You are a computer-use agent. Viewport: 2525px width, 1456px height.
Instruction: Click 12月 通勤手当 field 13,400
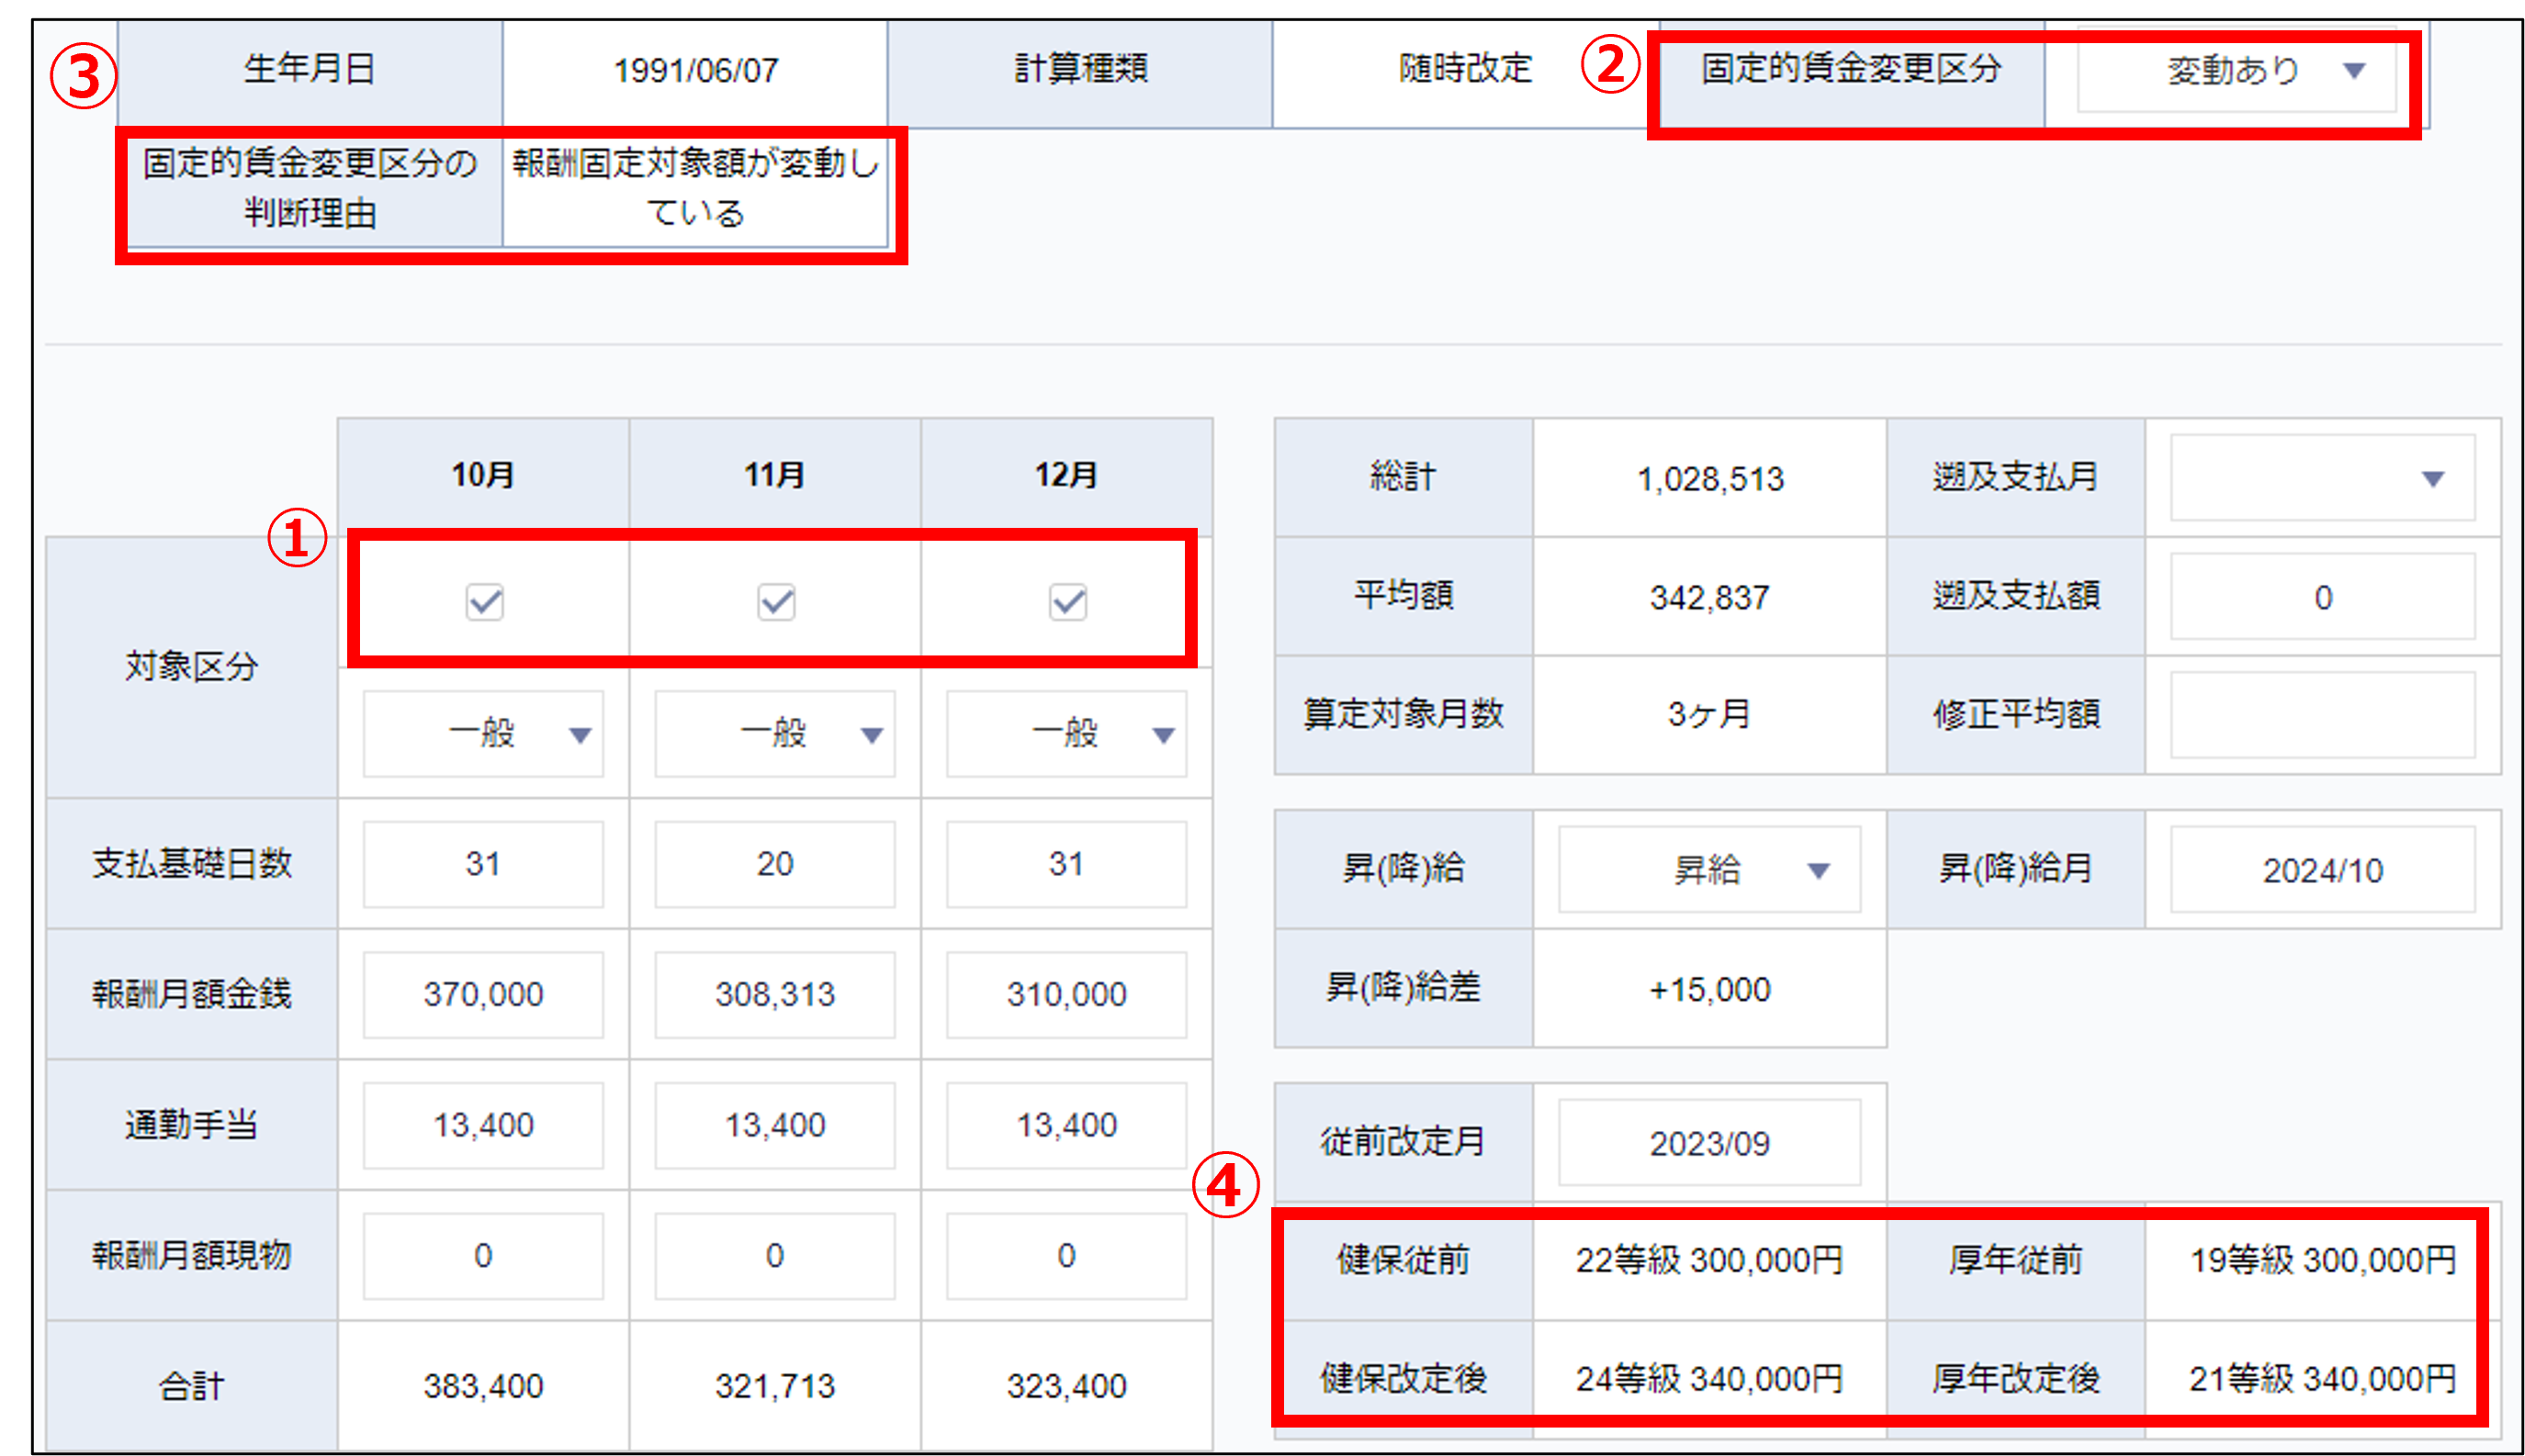1066,1125
